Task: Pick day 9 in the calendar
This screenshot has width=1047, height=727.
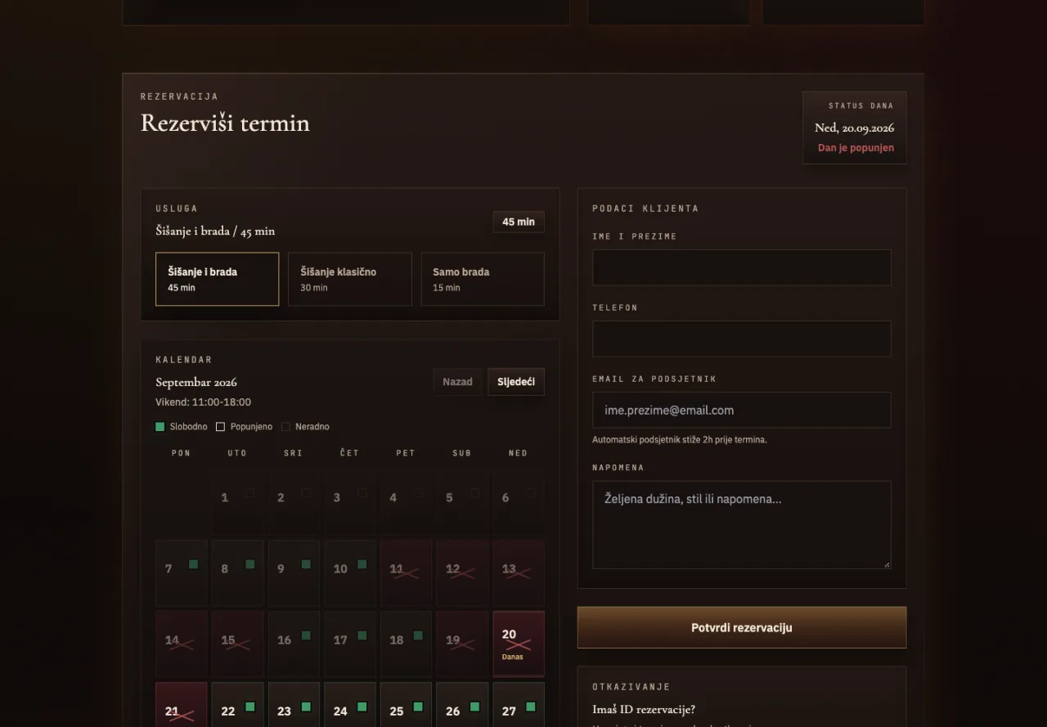Action: tap(294, 572)
